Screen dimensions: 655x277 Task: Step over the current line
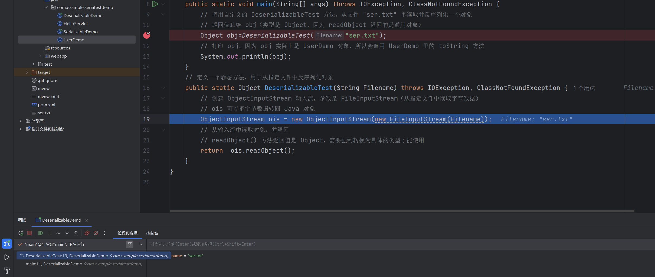[x=58, y=233]
